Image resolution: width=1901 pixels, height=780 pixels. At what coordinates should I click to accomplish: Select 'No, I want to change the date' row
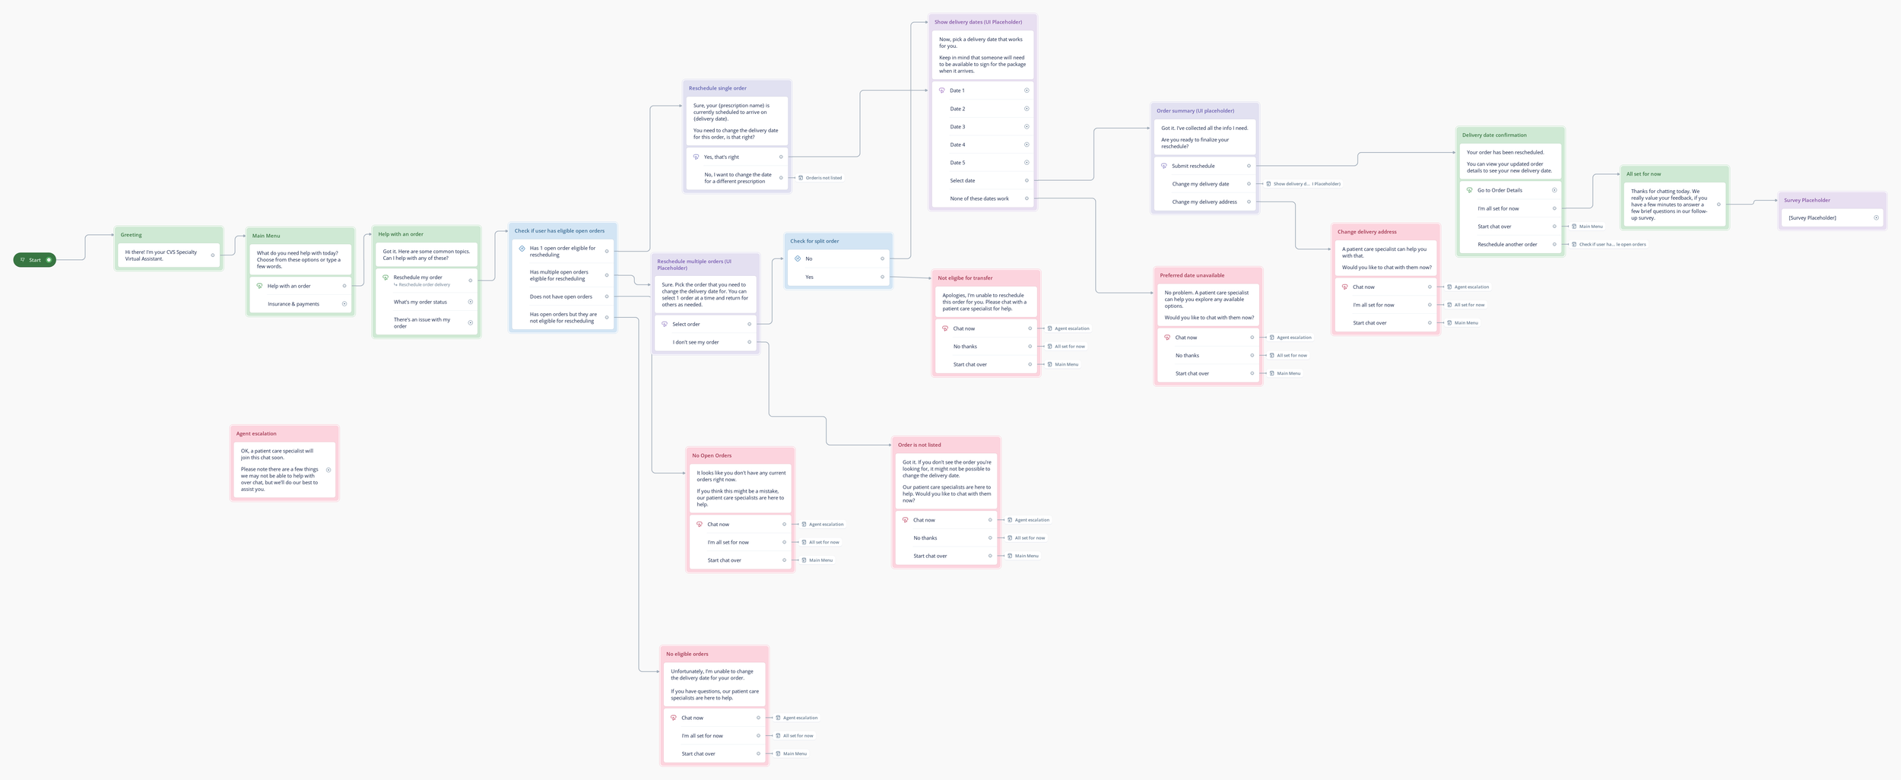click(x=738, y=178)
